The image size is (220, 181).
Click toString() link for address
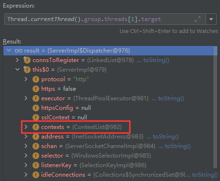(x=165, y=137)
